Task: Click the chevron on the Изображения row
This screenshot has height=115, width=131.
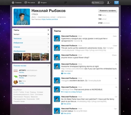Action: [48, 51]
